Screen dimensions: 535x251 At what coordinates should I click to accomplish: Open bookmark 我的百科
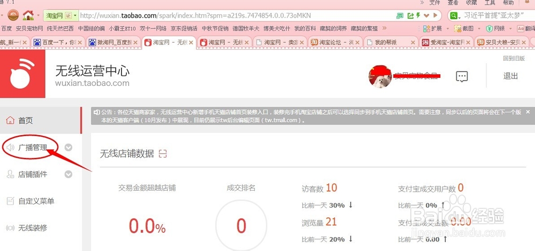305,29
